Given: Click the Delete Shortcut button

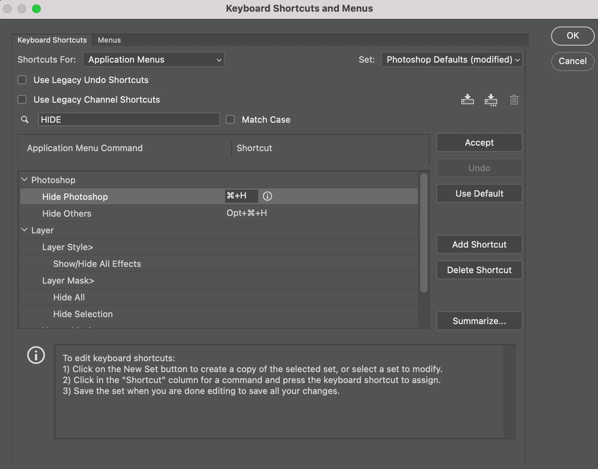Looking at the screenshot, I should 479,270.
